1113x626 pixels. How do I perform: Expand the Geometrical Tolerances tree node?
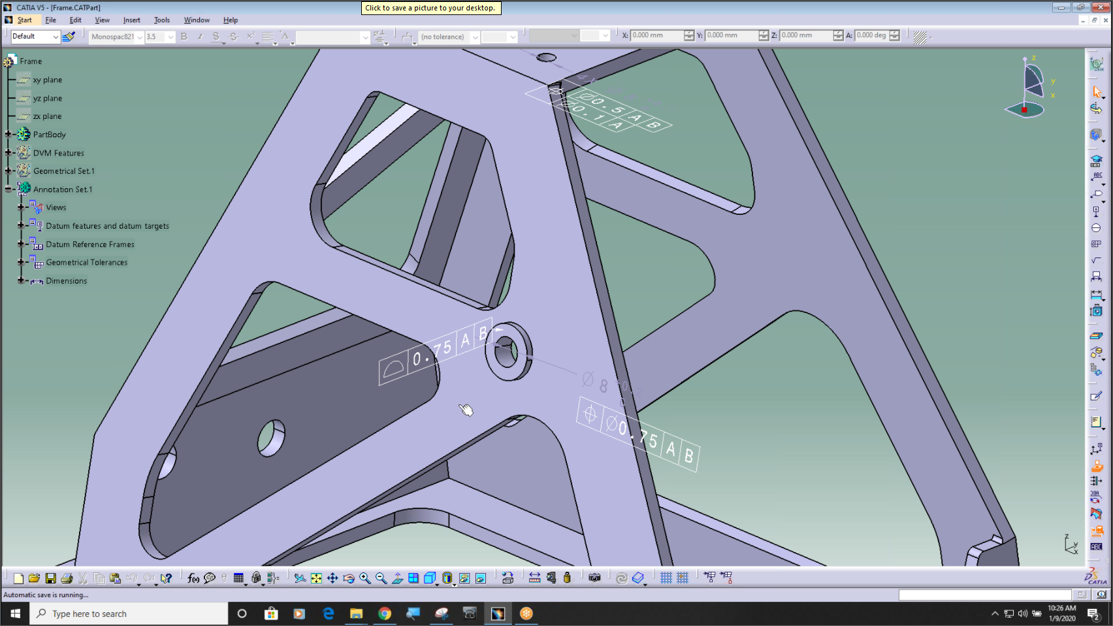tap(20, 262)
